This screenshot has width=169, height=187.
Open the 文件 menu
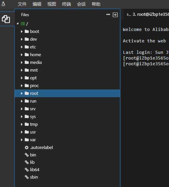[x=22, y=4]
